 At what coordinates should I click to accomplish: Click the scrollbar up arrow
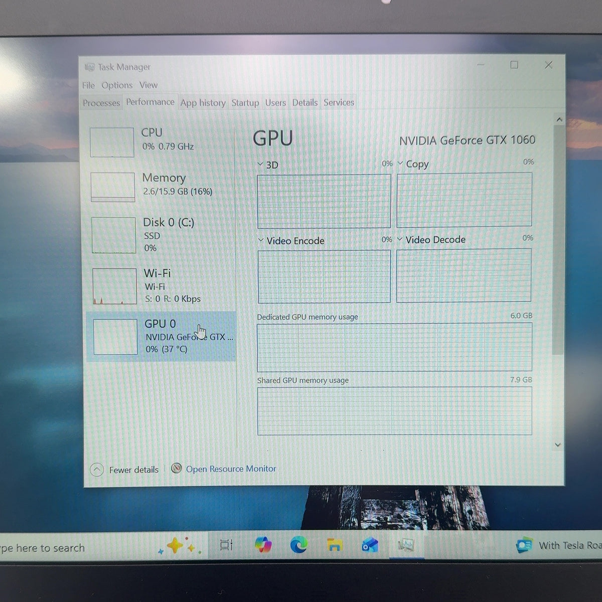tap(559, 120)
